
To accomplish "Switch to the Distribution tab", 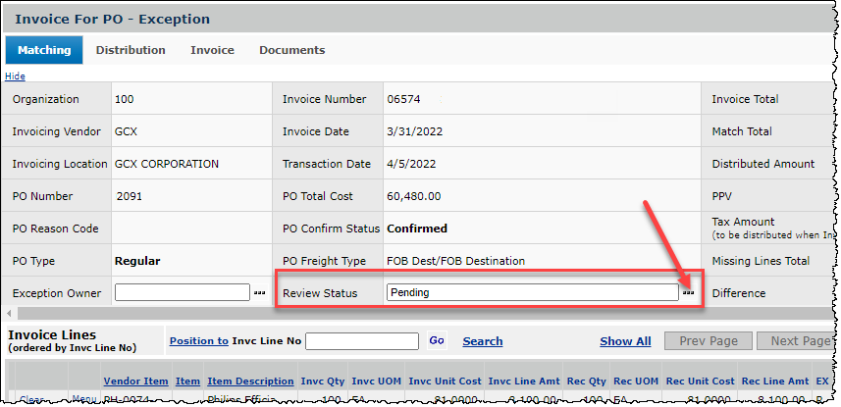I will [131, 50].
